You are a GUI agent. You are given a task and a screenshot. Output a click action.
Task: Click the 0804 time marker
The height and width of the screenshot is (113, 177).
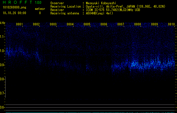click(x=70, y=24)
